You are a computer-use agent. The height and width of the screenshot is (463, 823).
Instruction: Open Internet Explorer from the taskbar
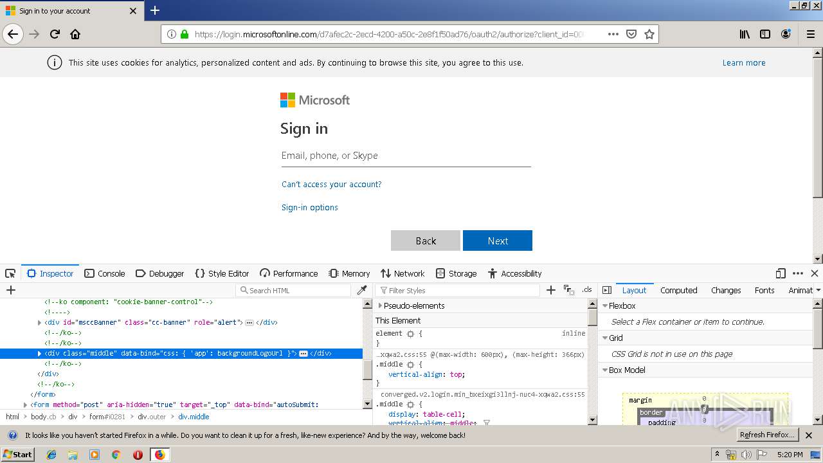point(51,455)
